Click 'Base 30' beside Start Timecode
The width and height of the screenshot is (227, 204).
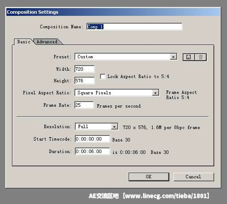pyautogui.click(x=121, y=140)
